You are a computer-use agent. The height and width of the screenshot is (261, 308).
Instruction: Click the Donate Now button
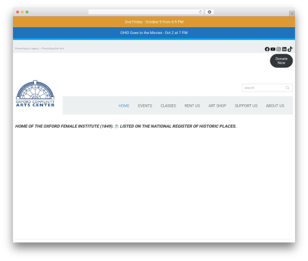(282, 61)
